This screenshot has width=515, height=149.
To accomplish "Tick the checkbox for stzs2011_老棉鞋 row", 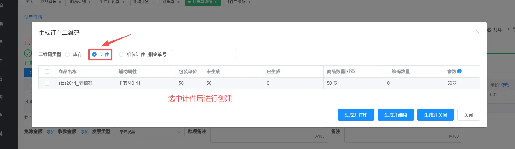I will 47,83.
